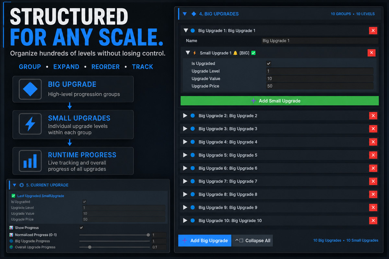Screen dimensions: 389x259
Task: Click Upgrade Value field in Small Upgrade 1
Action: click(319, 78)
